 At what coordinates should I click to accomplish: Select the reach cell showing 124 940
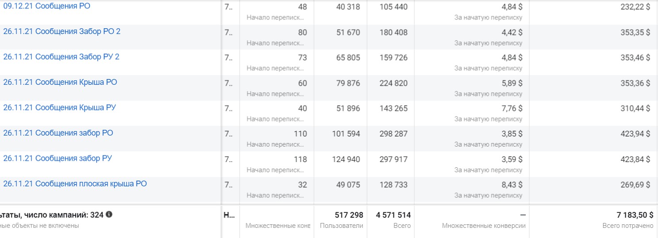point(340,164)
